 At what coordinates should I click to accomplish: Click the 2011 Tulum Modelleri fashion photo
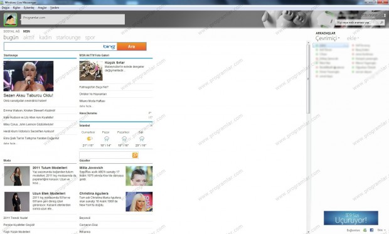17,176
